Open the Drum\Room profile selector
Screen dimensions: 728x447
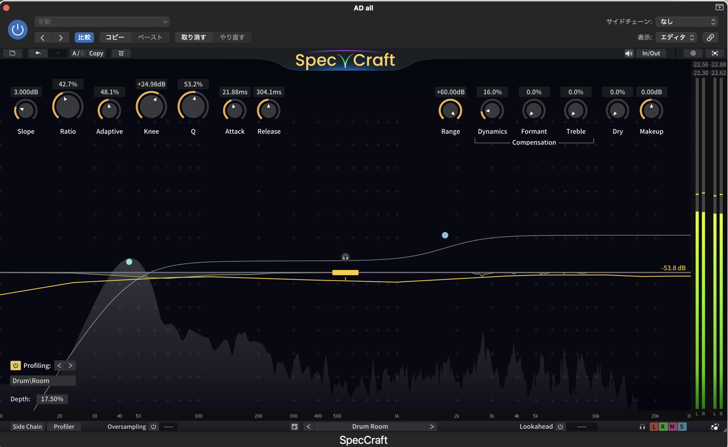(43, 381)
